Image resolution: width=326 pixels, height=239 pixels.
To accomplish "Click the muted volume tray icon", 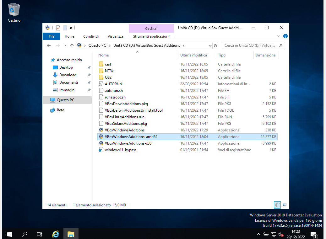I will click(281, 235).
